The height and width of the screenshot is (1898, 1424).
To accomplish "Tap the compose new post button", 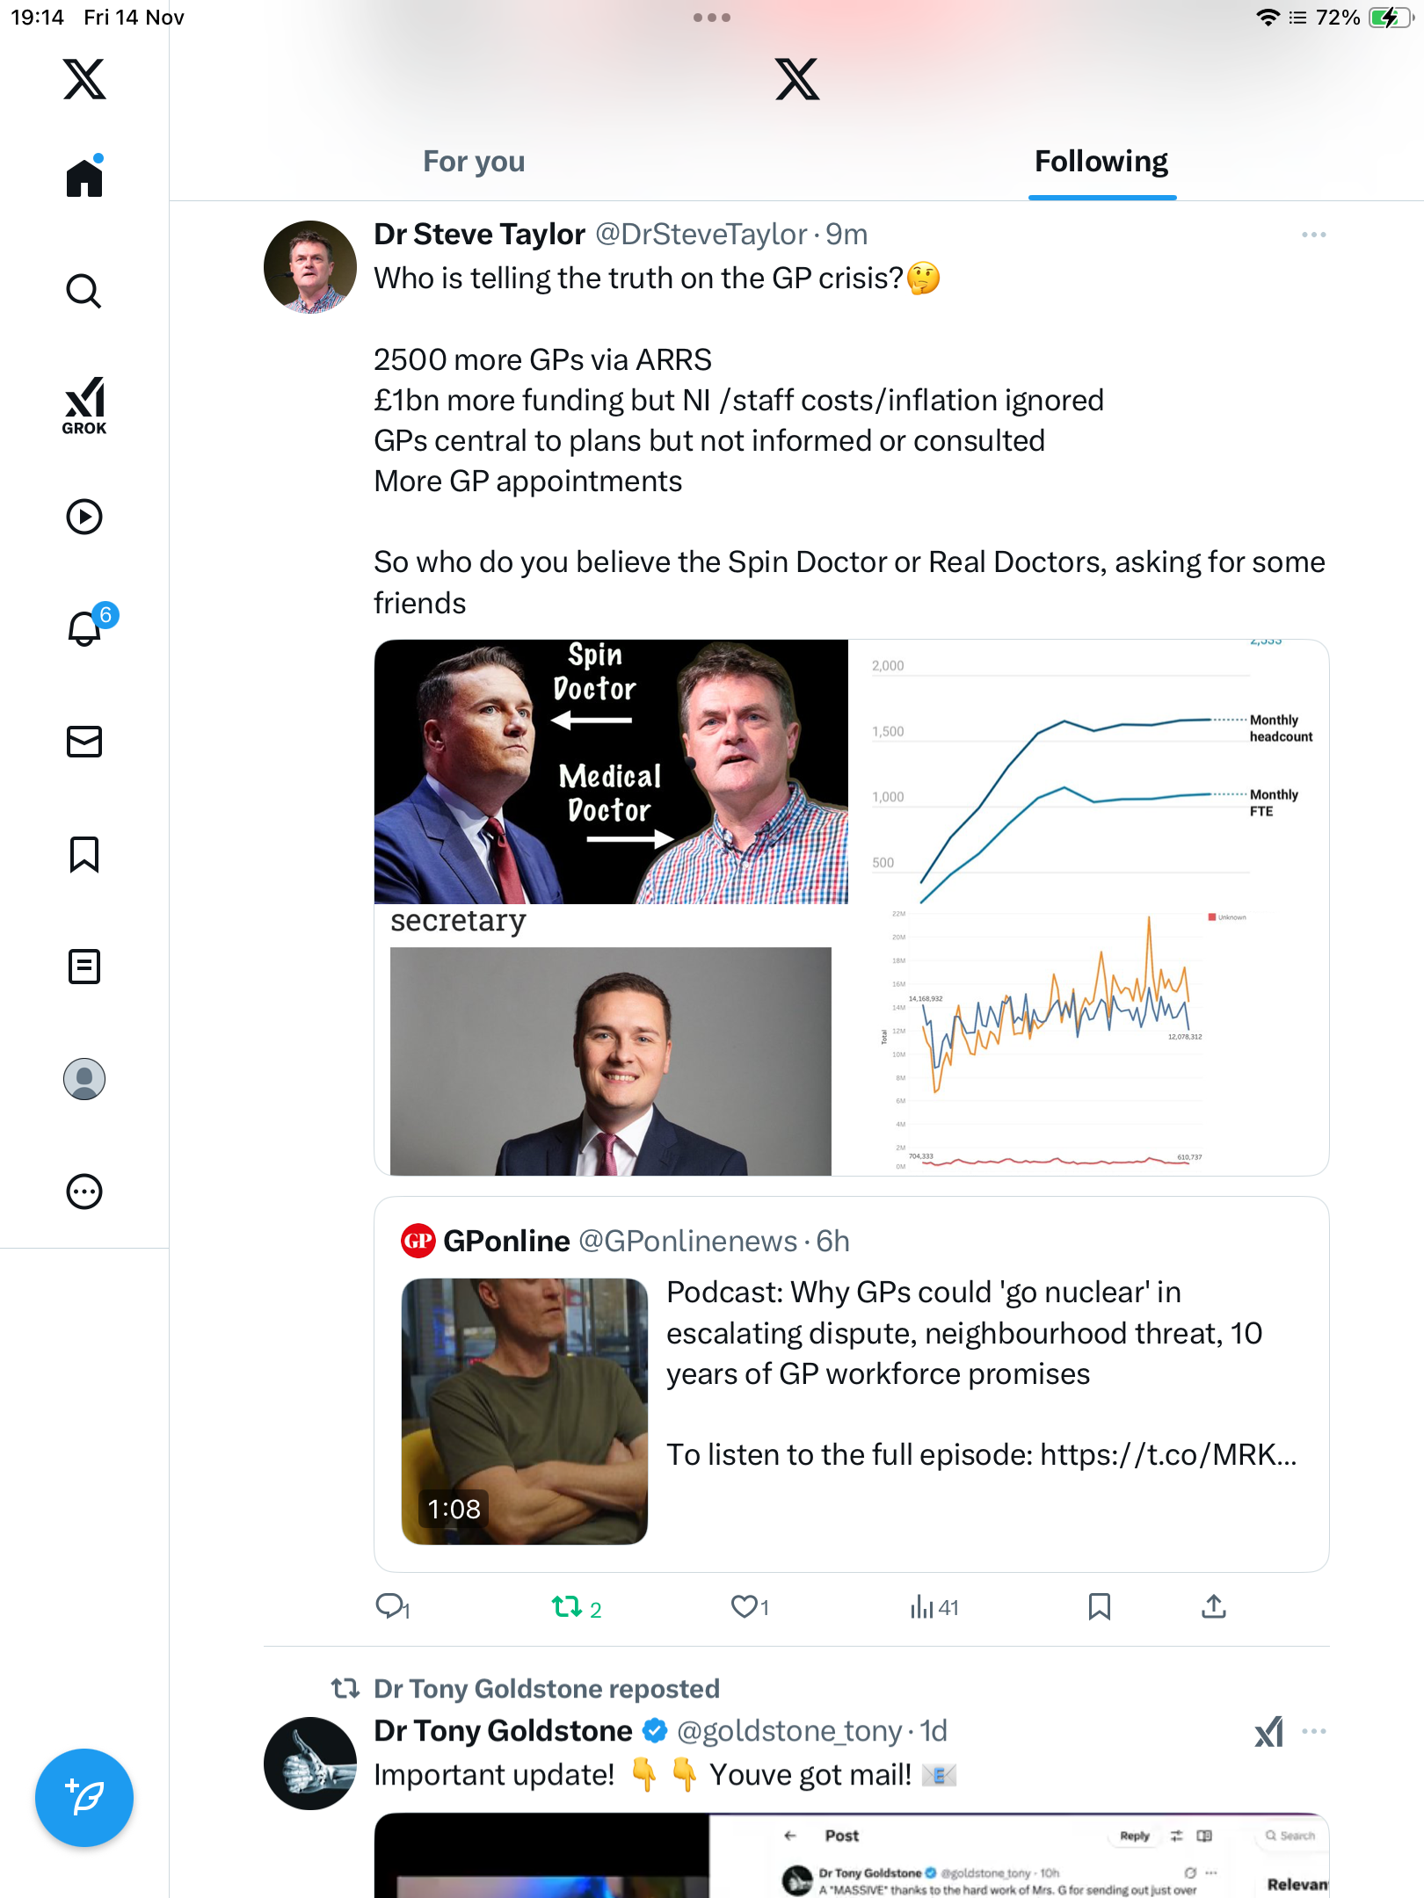I will click(x=84, y=1798).
